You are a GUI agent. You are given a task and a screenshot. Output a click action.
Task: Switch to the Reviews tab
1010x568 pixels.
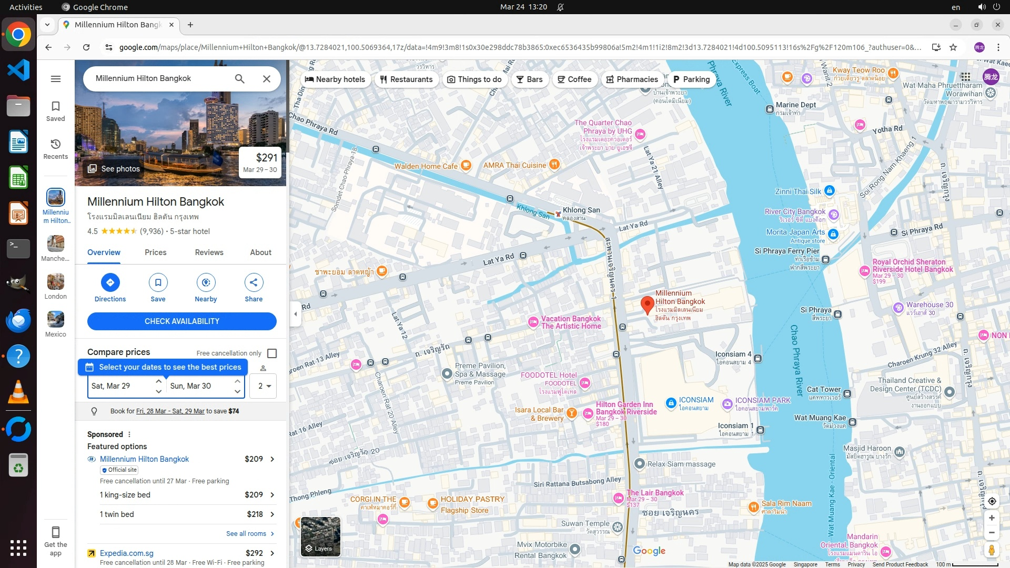pos(209,252)
